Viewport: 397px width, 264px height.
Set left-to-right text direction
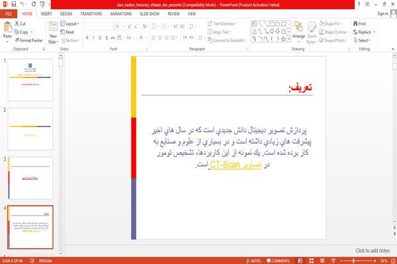click(x=185, y=38)
